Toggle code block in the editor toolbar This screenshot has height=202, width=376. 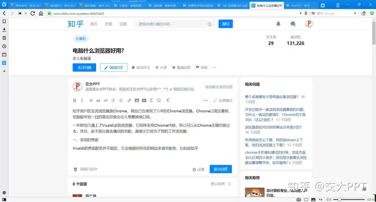click(x=105, y=100)
